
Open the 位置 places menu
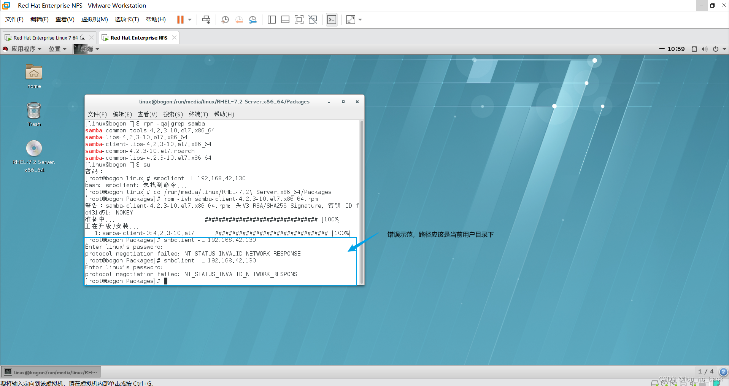[x=57, y=49]
